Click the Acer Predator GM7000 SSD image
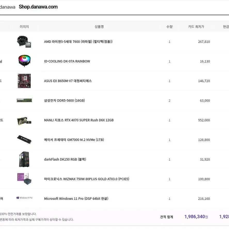 coord(24,140)
